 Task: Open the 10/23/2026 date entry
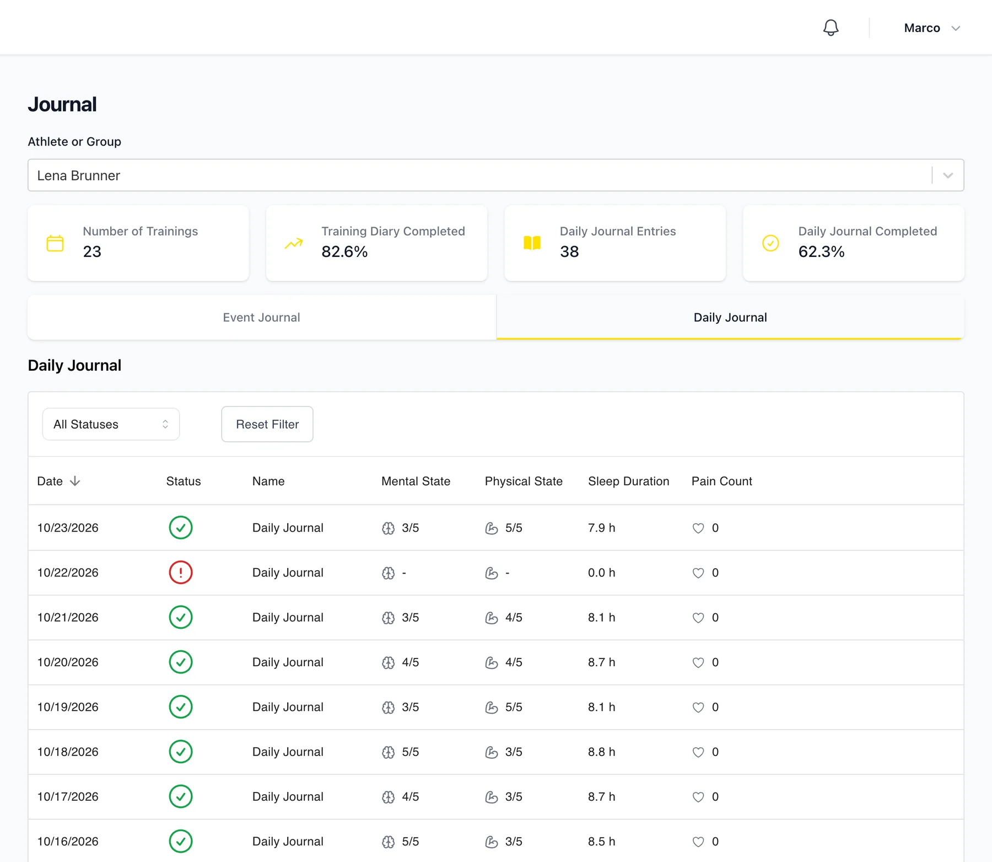68,528
